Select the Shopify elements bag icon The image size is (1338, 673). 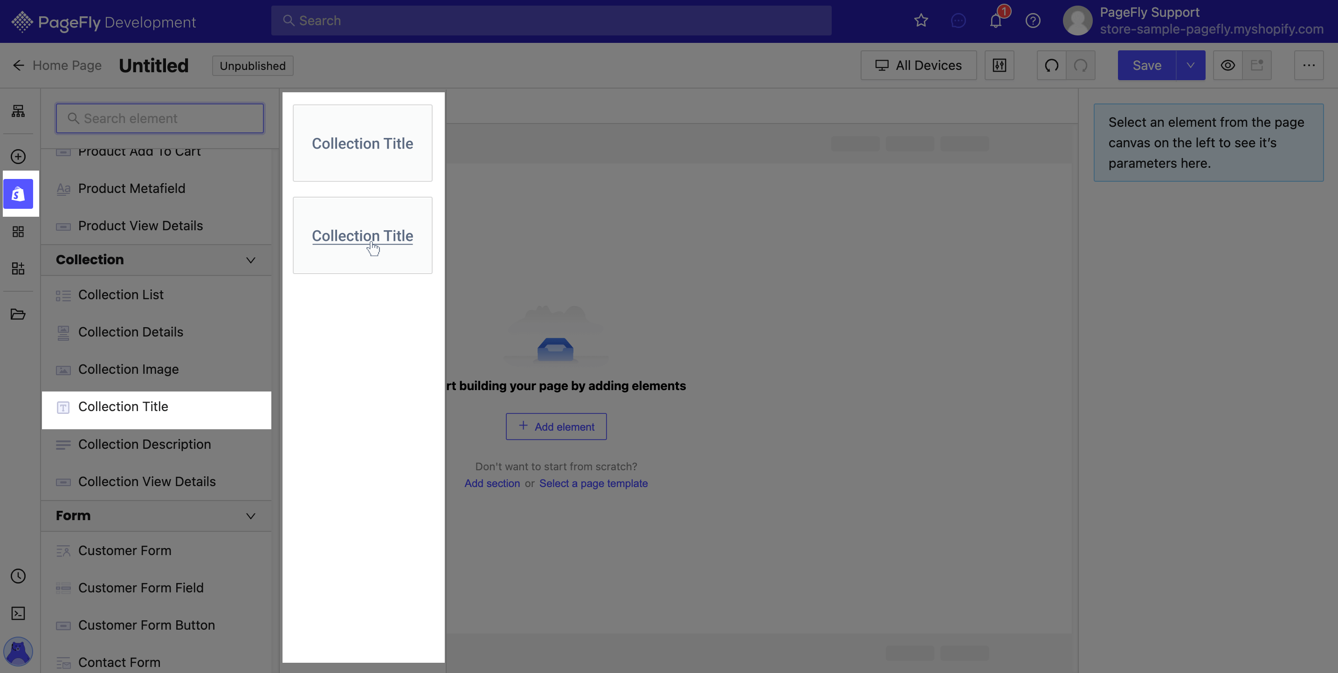[18, 194]
